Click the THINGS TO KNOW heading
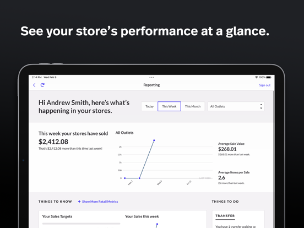The height and width of the screenshot is (228, 304). point(55,202)
